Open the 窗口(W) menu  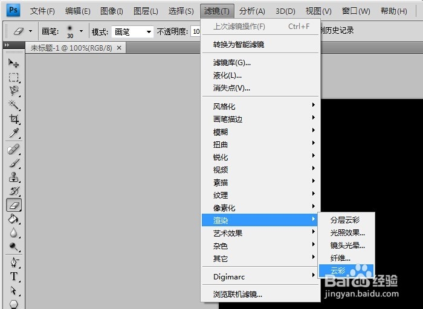(356, 11)
